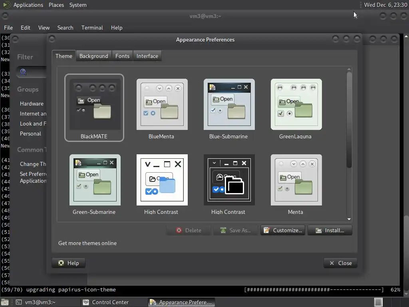This screenshot has width=409, height=307.
Task: Switch to the Background tab
Action: coord(93,56)
